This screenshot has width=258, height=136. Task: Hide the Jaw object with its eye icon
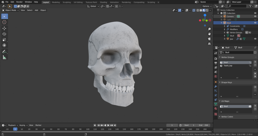(x=255, y=39)
